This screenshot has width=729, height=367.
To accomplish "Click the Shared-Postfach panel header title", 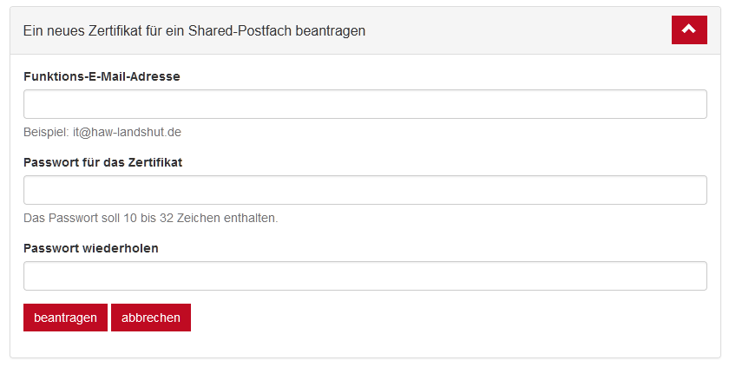I will [194, 30].
